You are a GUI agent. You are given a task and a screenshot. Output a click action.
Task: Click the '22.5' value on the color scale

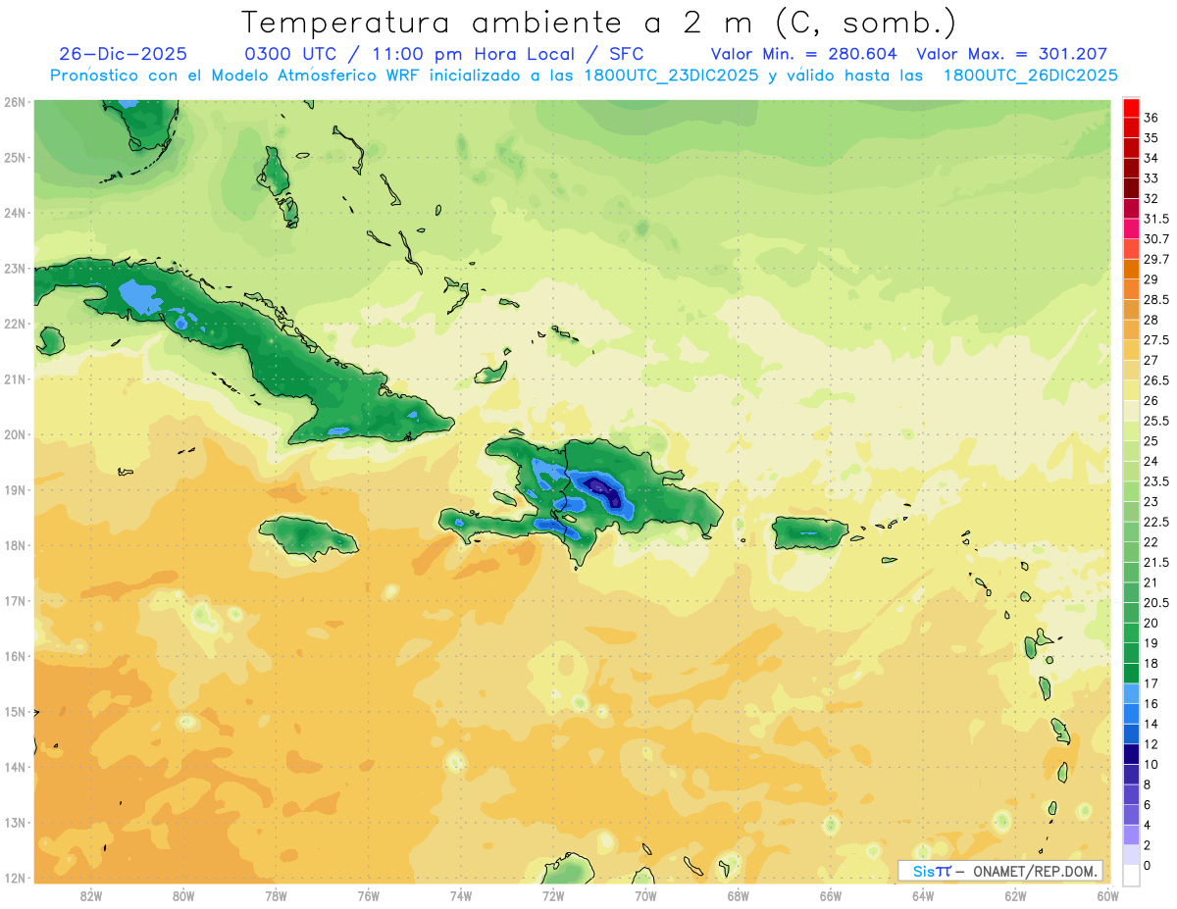(1156, 522)
